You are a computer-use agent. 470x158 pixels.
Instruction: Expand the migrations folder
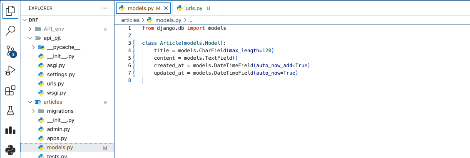(x=33, y=111)
